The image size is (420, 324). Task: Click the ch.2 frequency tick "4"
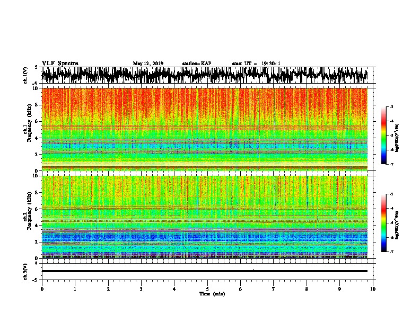click(38, 226)
